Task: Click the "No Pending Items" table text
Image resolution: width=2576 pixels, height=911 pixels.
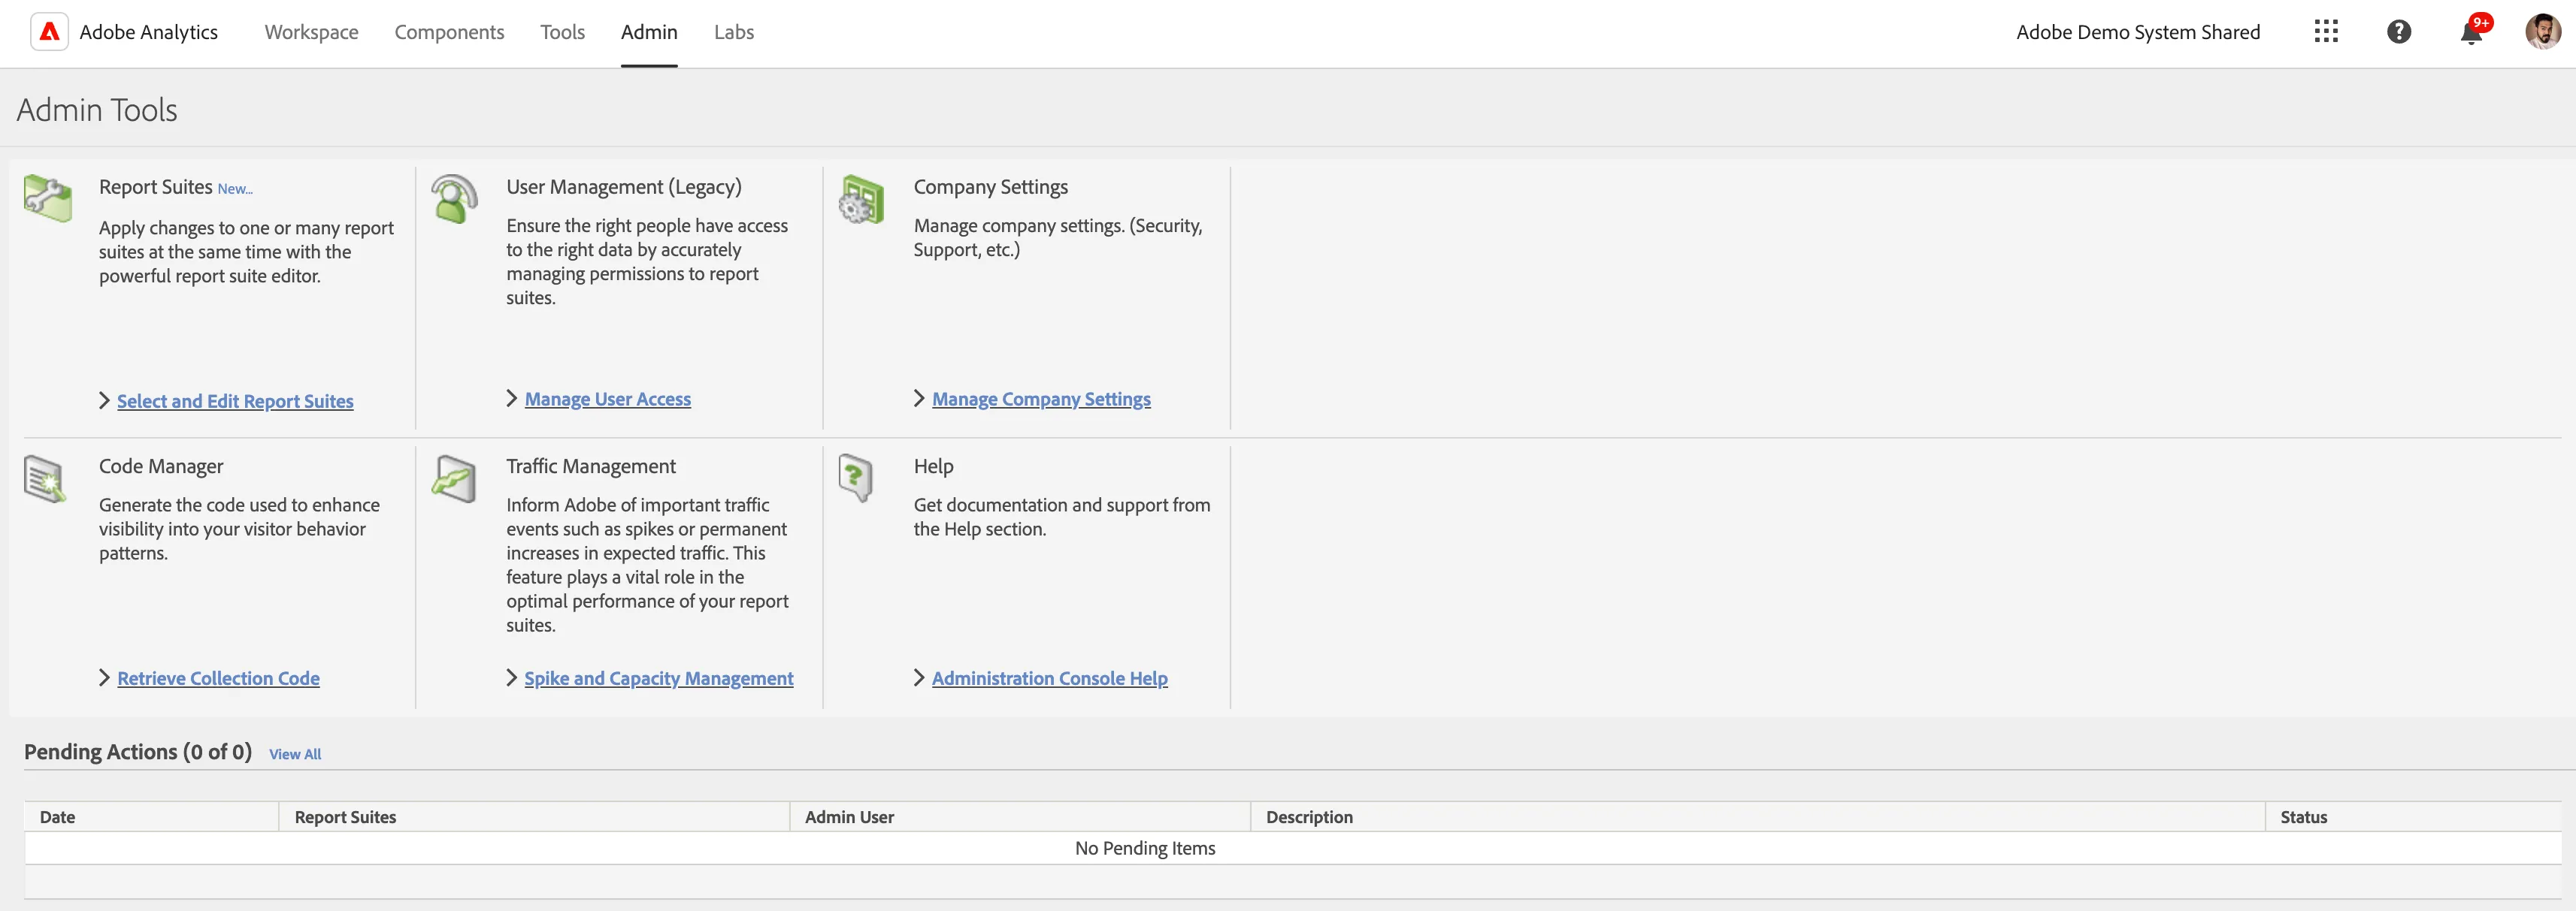Action: click(1145, 848)
